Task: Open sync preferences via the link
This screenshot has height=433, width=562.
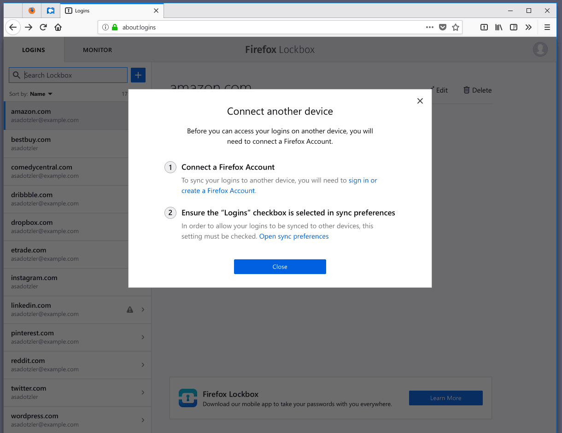Action: [294, 236]
